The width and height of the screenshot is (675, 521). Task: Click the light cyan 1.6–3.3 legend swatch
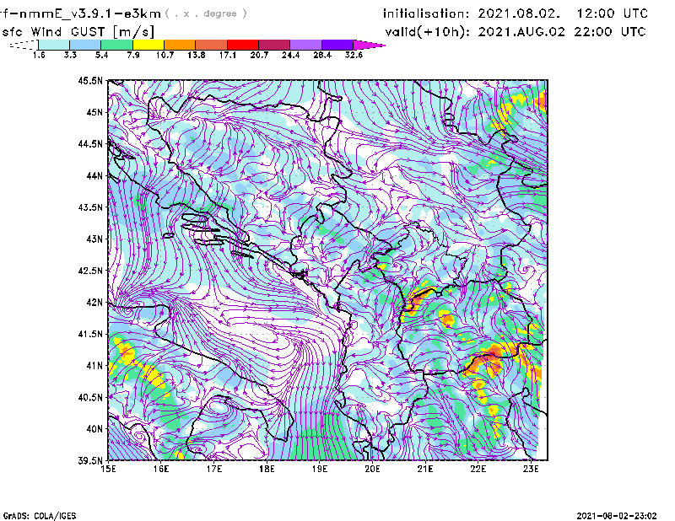pos(54,45)
